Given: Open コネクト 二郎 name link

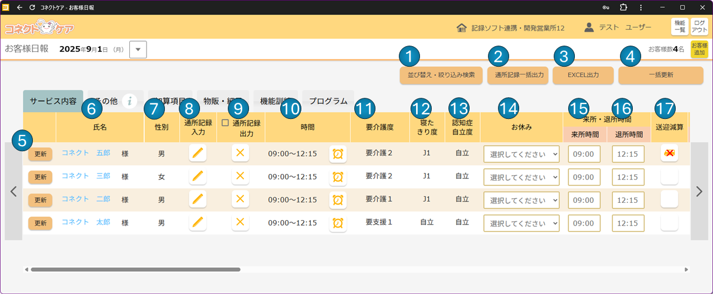Looking at the screenshot, I should (86, 199).
